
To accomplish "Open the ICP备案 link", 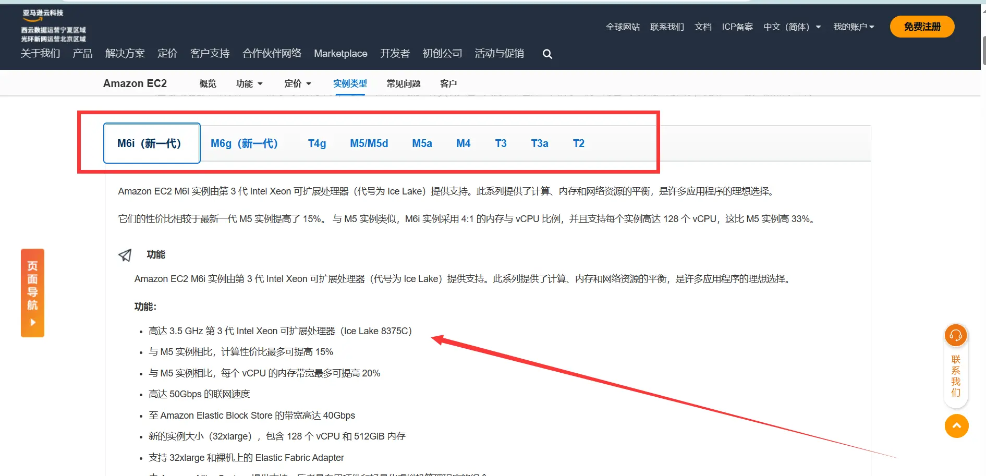I will pyautogui.click(x=737, y=27).
